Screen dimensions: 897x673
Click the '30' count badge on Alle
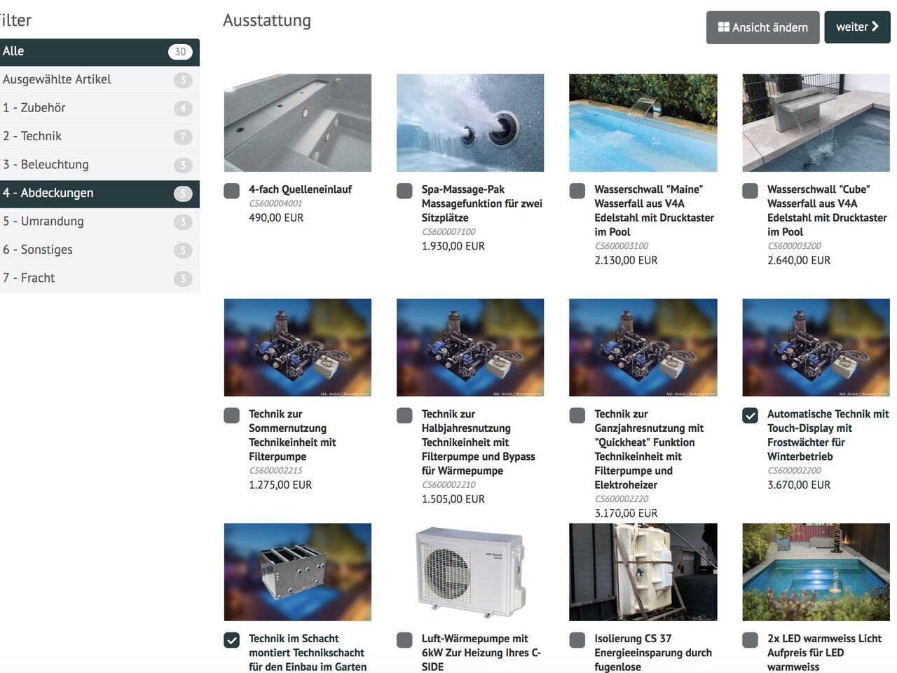[180, 52]
